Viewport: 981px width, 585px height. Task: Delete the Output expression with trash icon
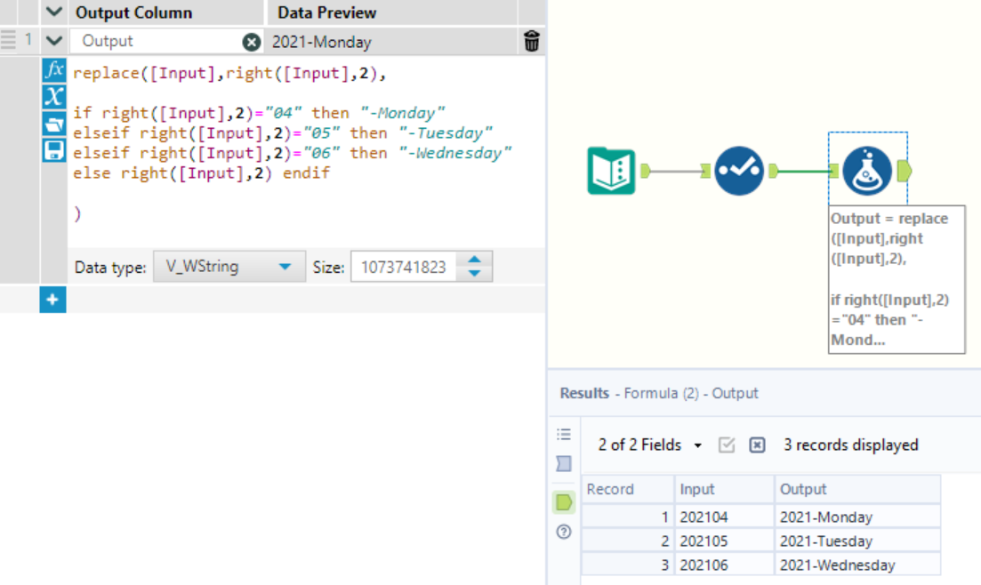[x=531, y=41]
